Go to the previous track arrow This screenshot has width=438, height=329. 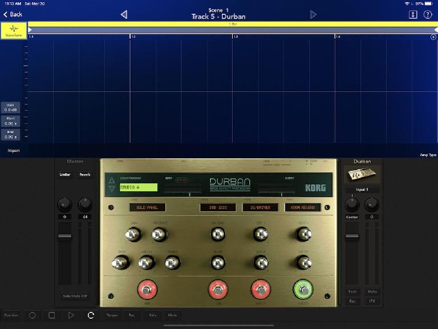point(124,14)
